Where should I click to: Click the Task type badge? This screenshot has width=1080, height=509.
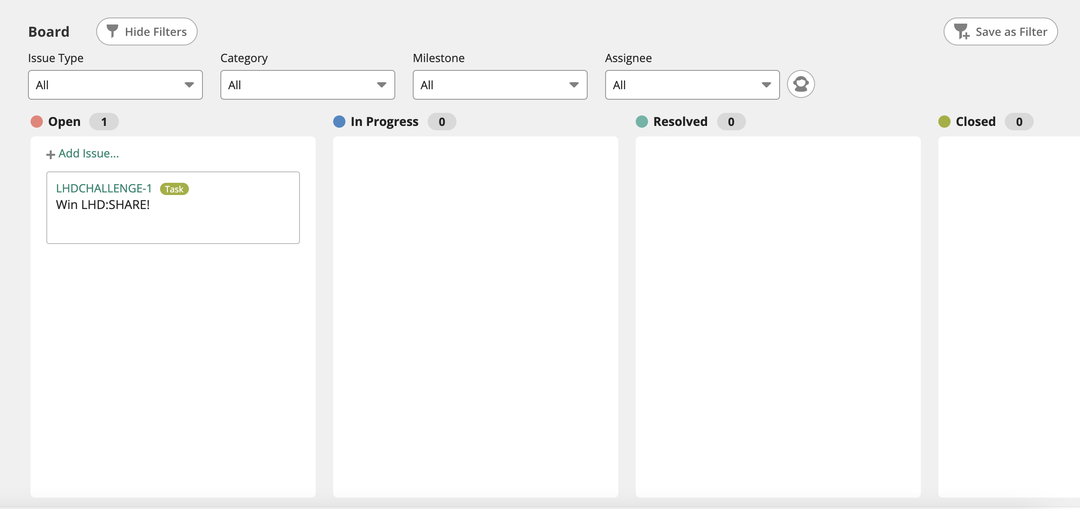click(174, 189)
